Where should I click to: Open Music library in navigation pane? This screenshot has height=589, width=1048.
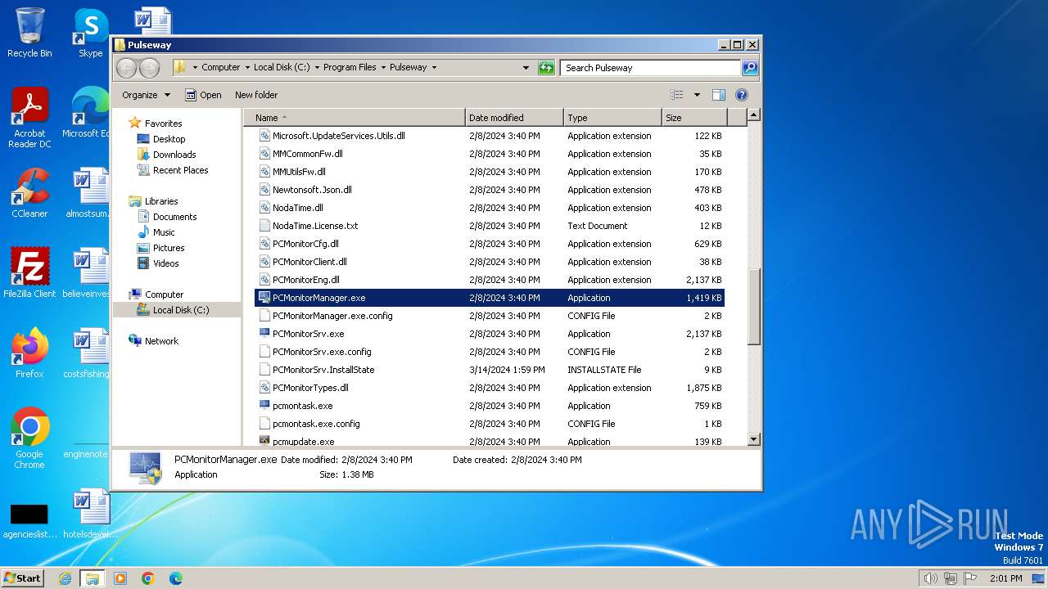[164, 232]
